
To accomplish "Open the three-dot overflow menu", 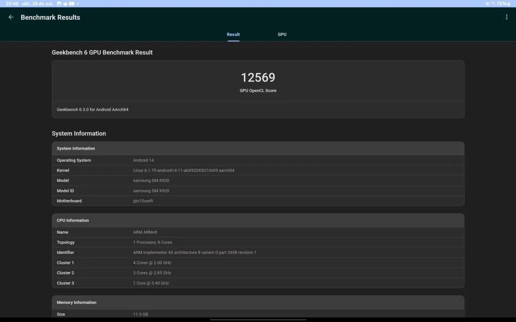I will pyautogui.click(x=506, y=17).
